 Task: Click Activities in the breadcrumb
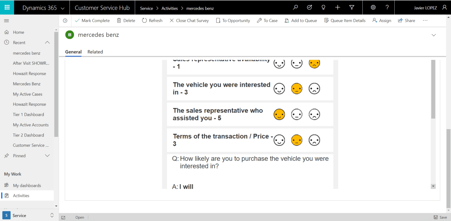click(x=170, y=8)
